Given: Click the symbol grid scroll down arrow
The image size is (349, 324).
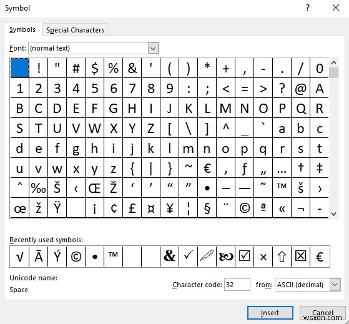Looking at the screenshot, I should point(333,214).
